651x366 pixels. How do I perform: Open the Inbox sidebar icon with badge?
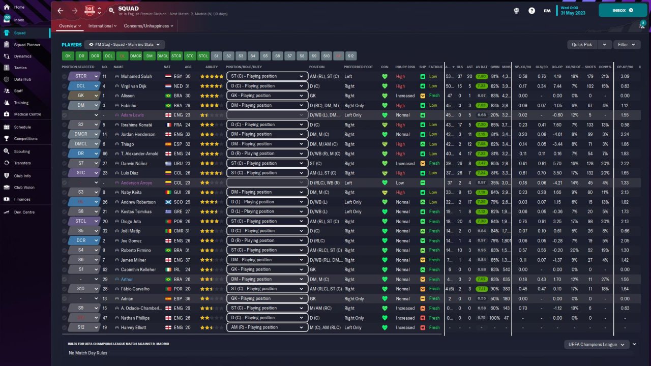tap(7, 19)
